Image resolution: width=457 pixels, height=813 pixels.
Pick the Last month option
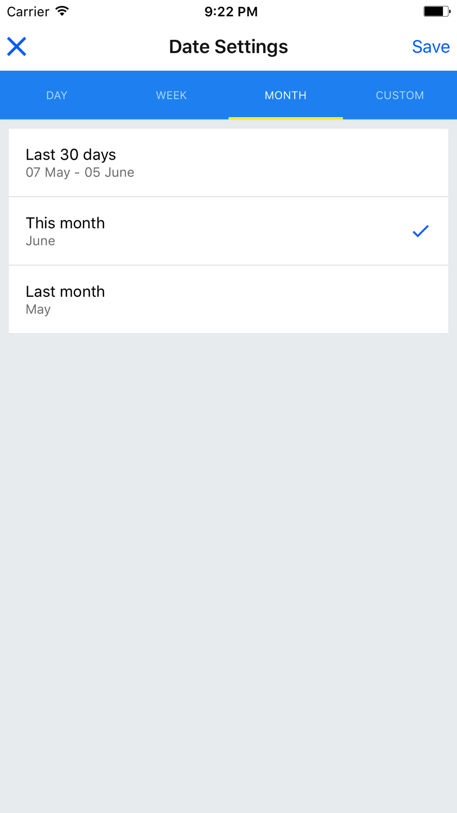tap(228, 300)
